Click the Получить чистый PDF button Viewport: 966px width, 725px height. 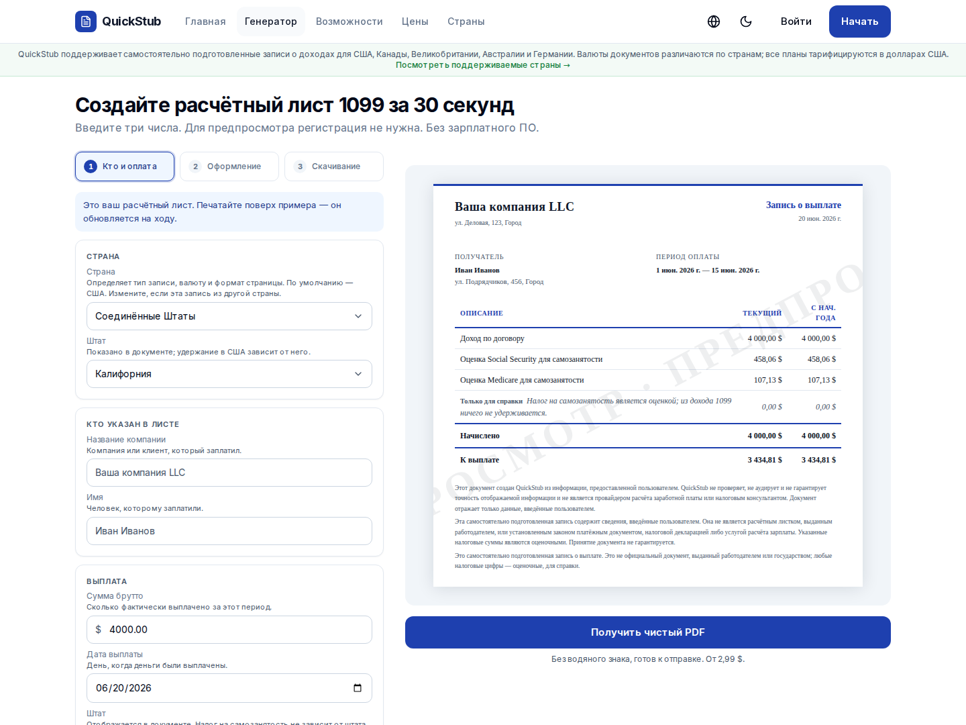click(648, 632)
